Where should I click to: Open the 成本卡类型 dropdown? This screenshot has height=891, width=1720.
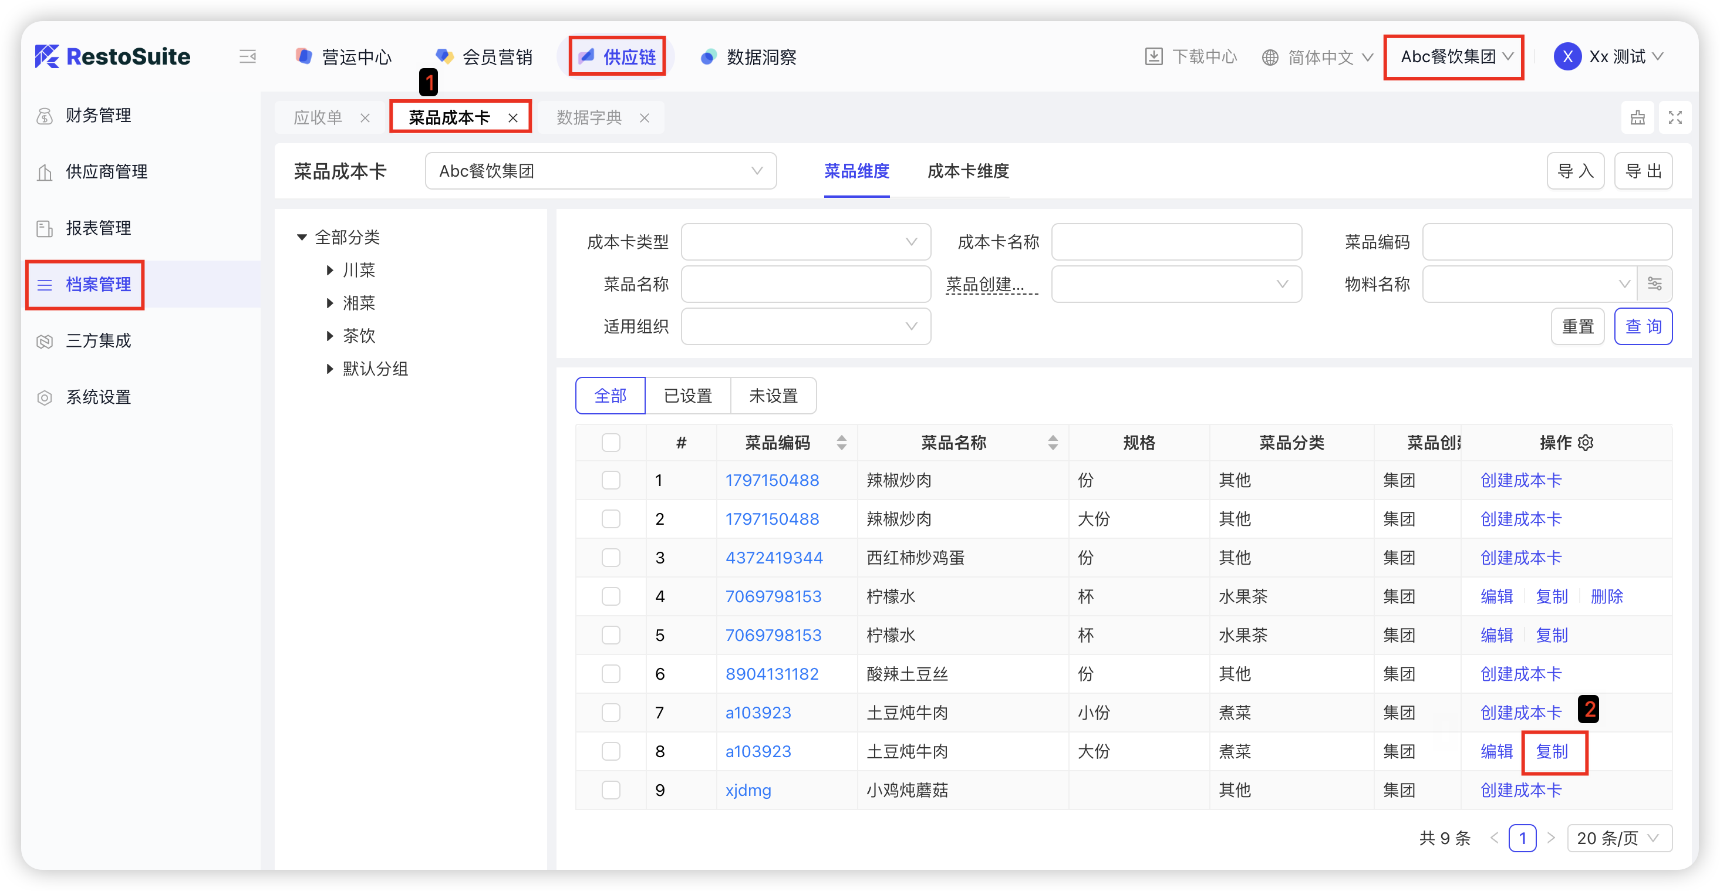(805, 242)
